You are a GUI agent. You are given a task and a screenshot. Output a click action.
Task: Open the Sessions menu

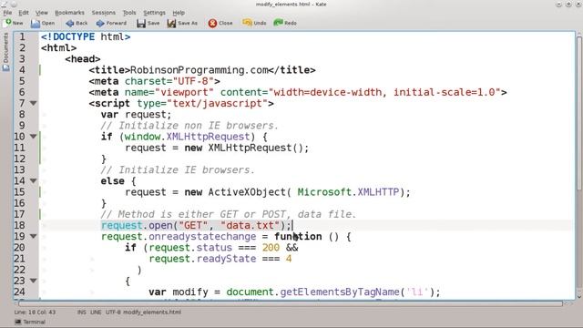point(103,13)
